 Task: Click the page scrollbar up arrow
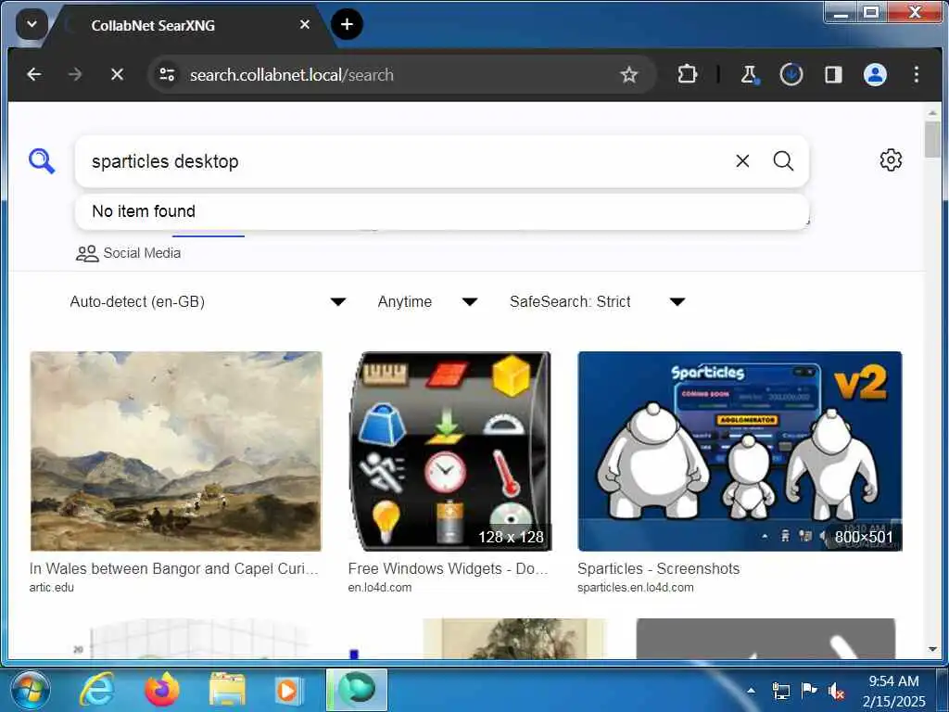(x=932, y=112)
